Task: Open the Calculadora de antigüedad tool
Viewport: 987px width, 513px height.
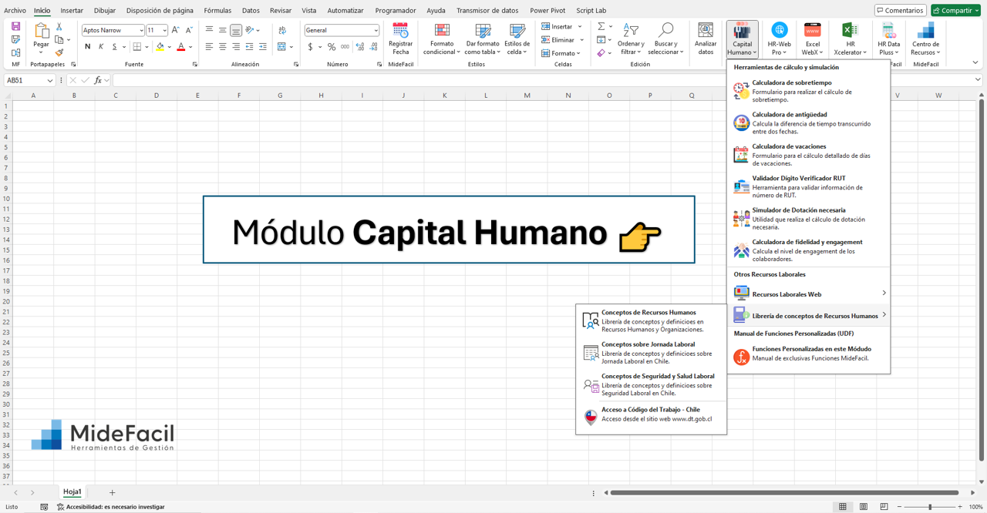Action: click(809, 122)
